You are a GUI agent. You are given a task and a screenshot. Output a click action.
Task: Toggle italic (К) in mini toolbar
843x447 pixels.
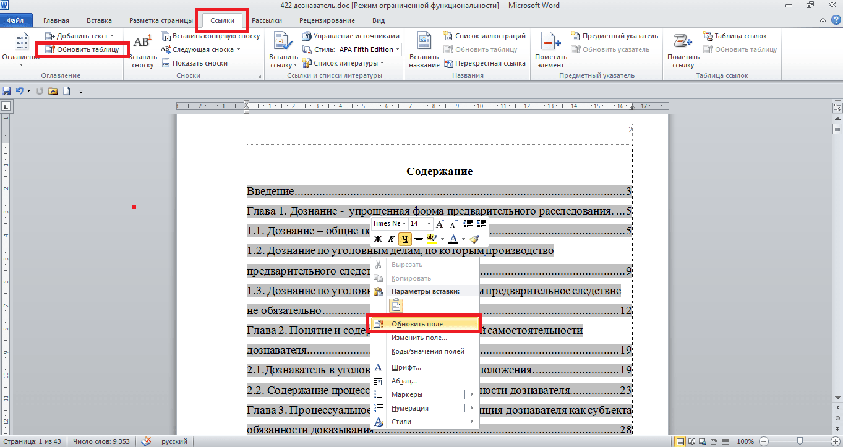coord(391,239)
